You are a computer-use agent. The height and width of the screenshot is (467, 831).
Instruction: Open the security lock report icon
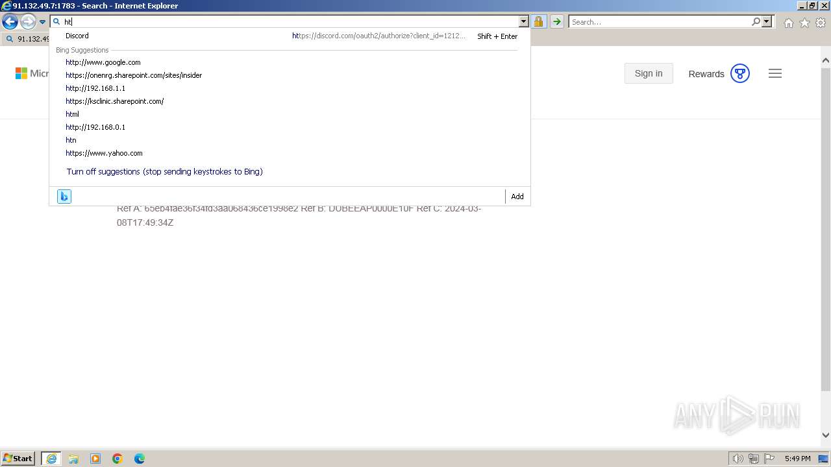[538, 21]
